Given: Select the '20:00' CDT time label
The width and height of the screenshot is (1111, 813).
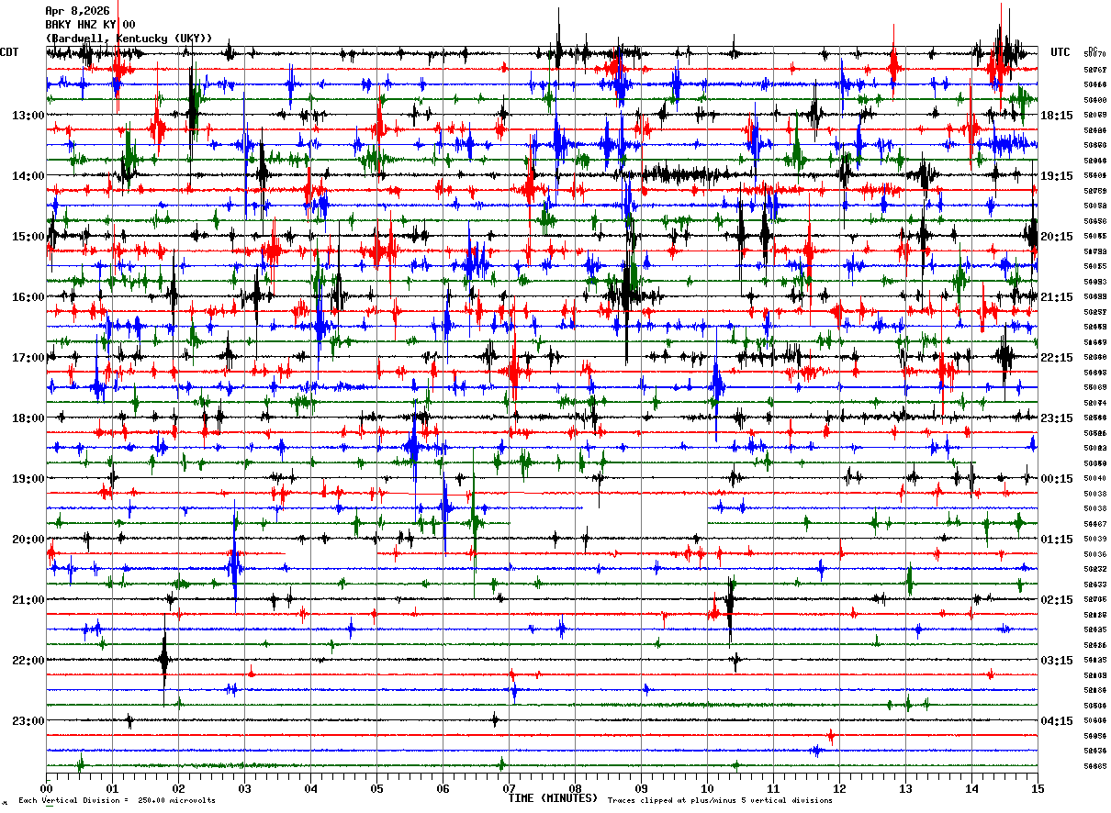Looking at the screenshot, I should click(28, 540).
